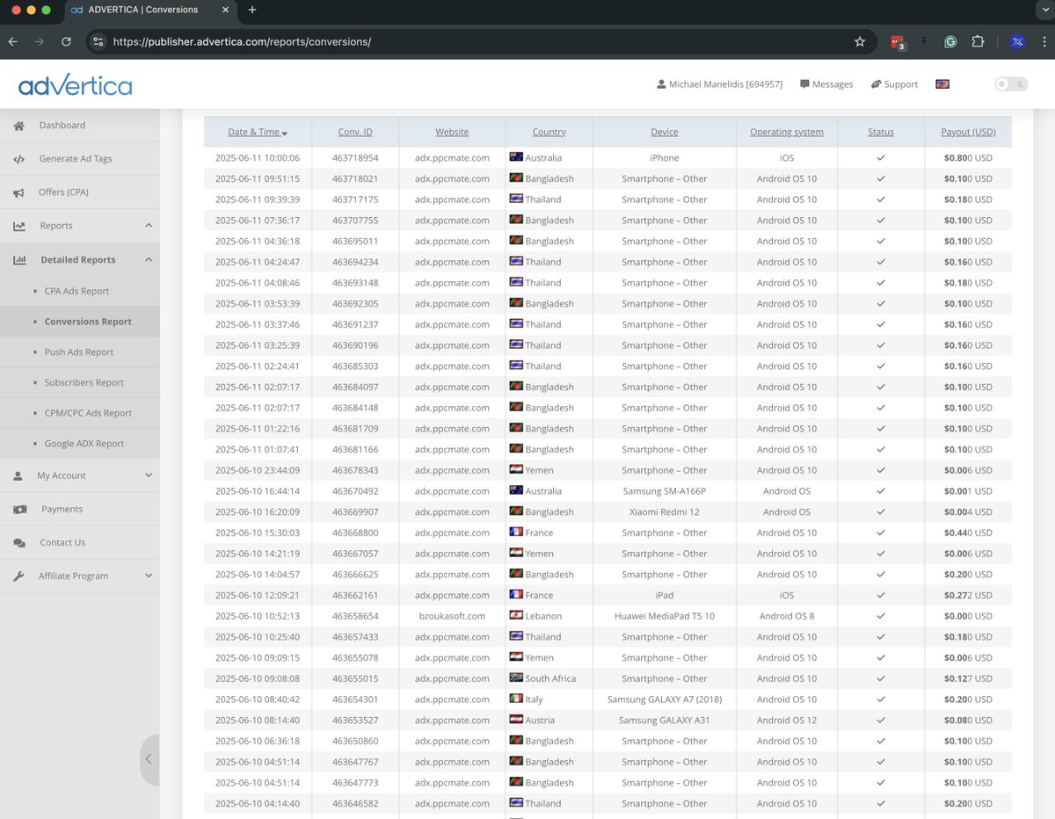1055x819 pixels.
Task: Sort by Device column header
Action: 665,132
